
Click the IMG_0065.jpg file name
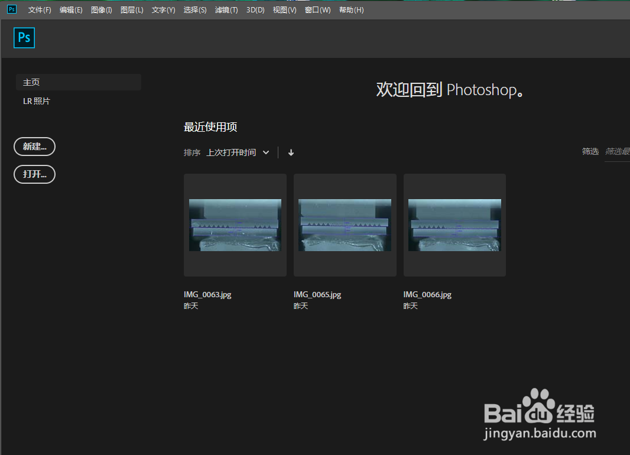pos(317,295)
